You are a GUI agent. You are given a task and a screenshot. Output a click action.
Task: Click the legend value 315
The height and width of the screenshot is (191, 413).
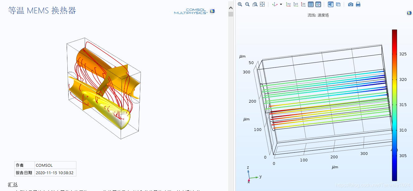pyautogui.click(x=403, y=105)
